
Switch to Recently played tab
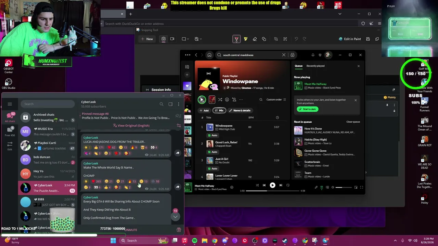pyautogui.click(x=315, y=66)
